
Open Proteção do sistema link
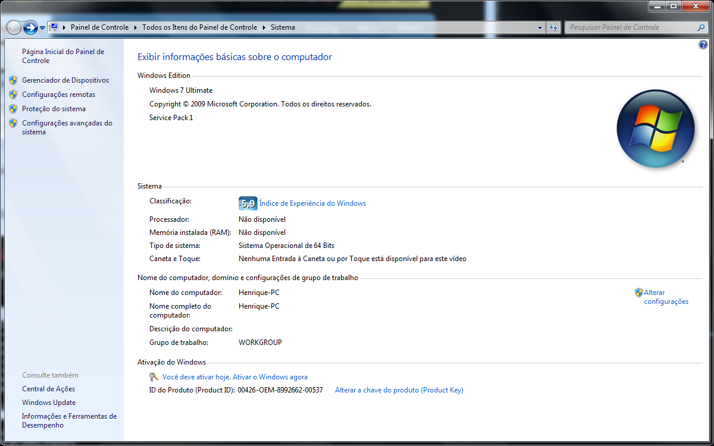click(x=54, y=109)
